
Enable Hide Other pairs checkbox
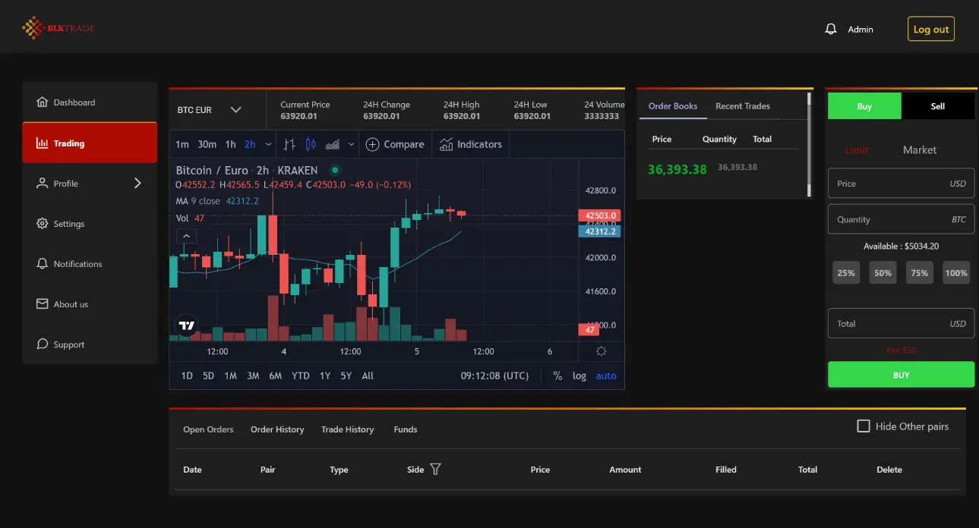[x=864, y=426]
